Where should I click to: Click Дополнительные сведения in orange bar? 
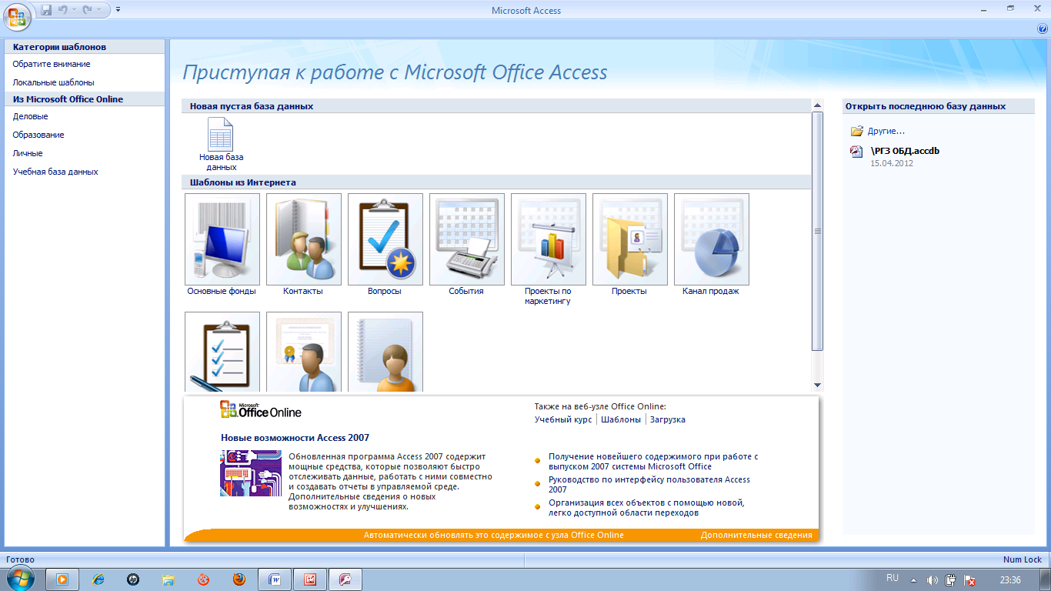756,535
